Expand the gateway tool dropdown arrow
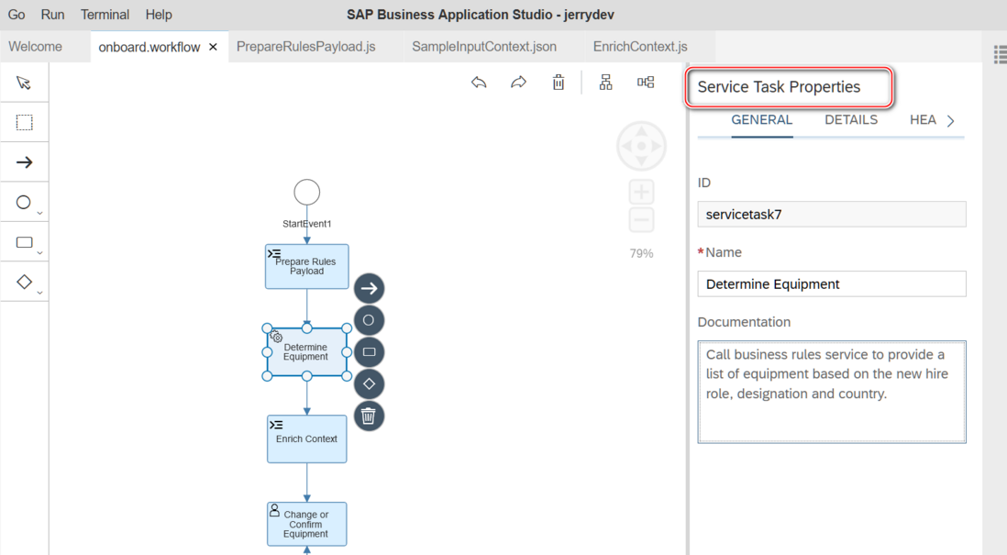The height and width of the screenshot is (555, 1007). tap(39, 293)
